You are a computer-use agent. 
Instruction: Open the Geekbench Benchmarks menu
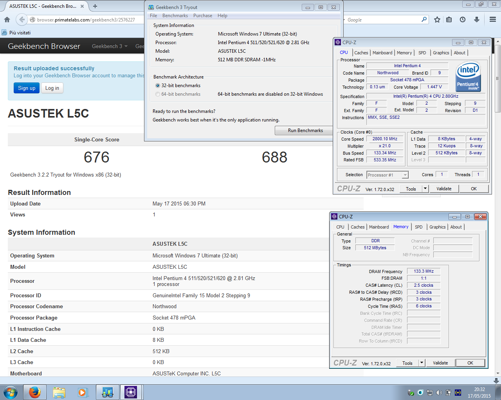coord(175,16)
